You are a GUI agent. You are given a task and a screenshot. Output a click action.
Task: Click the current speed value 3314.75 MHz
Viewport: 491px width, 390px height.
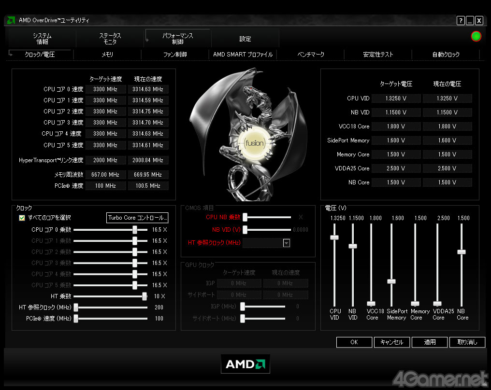click(148, 111)
